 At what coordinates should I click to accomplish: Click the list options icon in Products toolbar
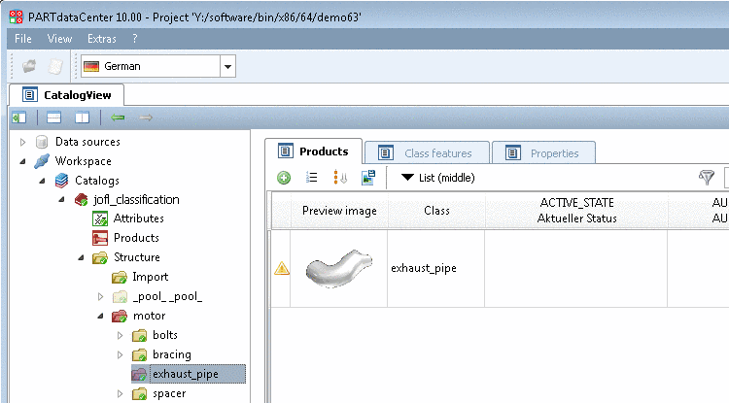[x=312, y=178]
